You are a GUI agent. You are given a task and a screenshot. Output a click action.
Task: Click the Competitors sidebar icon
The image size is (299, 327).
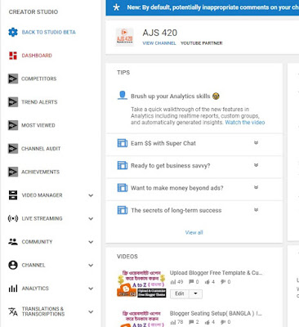[13, 78]
